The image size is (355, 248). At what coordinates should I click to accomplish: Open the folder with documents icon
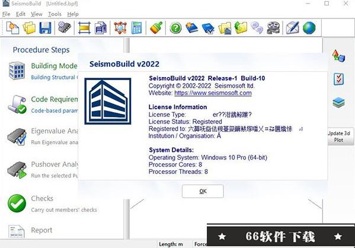225,28
